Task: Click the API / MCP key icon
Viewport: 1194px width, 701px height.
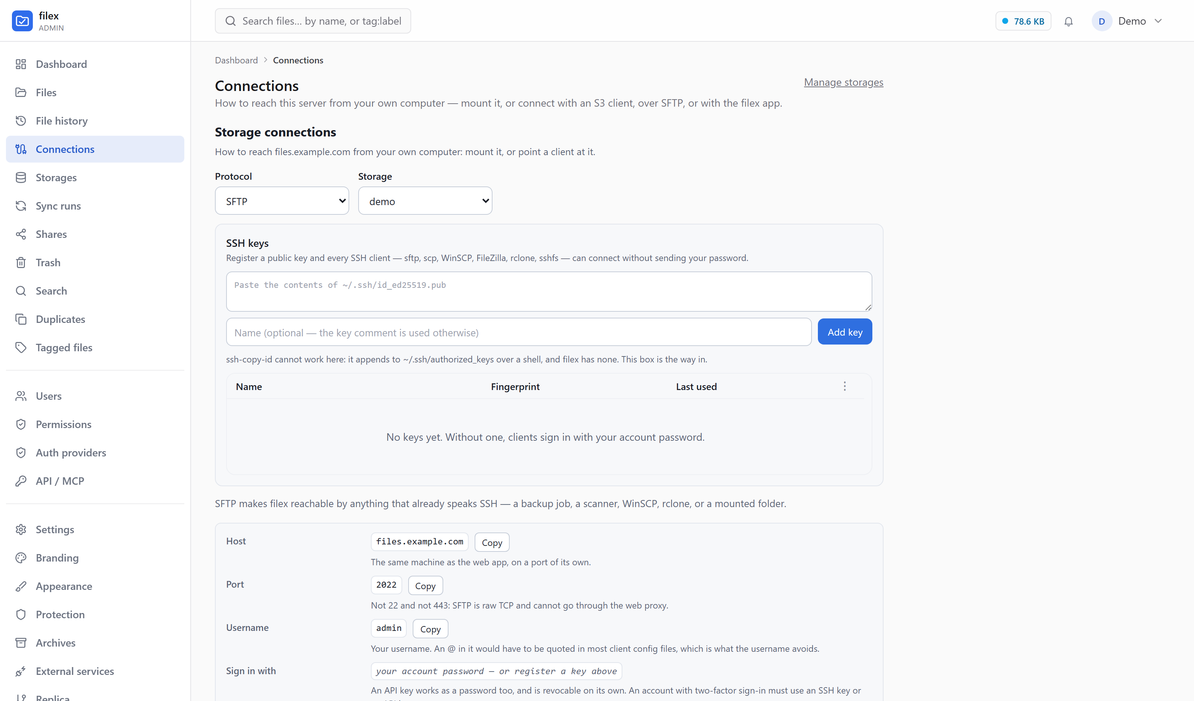Action: [21, 481]
